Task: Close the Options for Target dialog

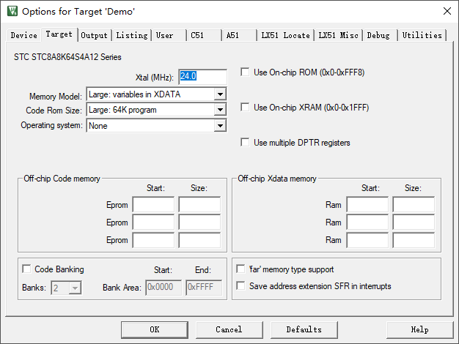Action: click(447, 11)
